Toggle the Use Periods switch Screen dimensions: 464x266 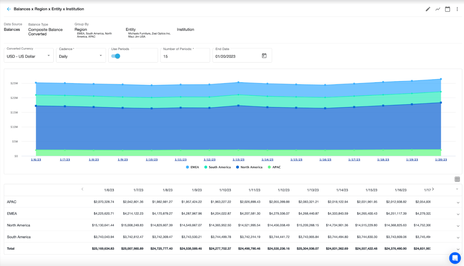click(116, 56)
